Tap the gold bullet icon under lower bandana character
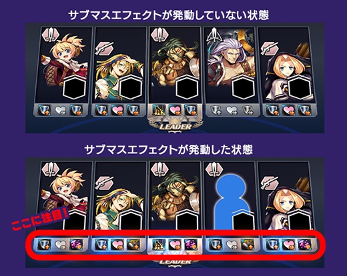 [133, 245]
